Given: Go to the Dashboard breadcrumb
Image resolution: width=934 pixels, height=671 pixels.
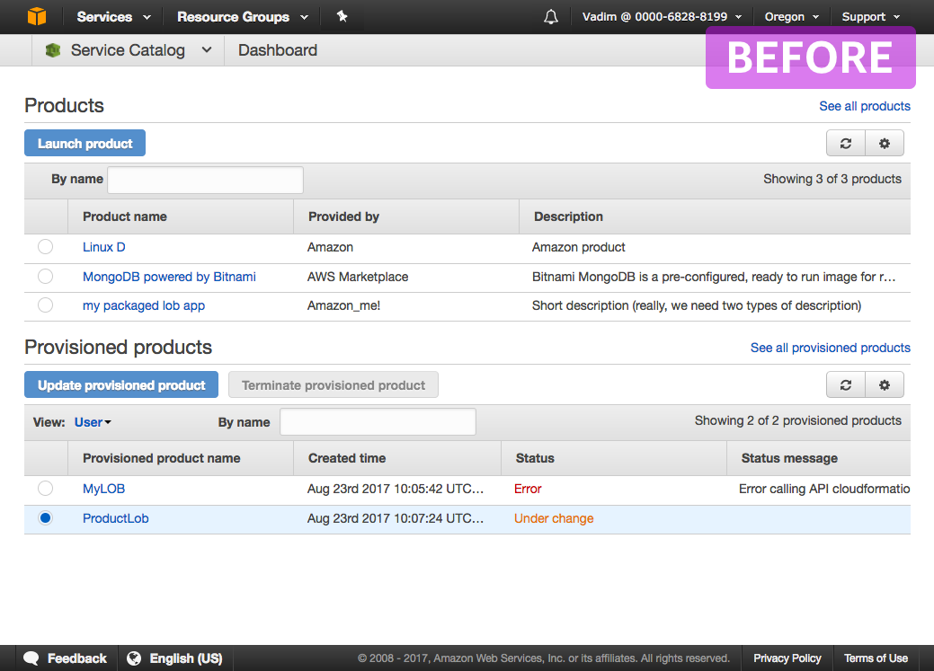Looking at the screenshot, I should click(278, 50).
